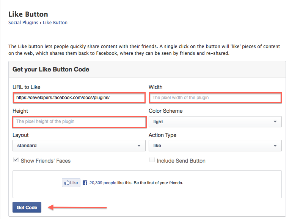Click the Facebook logo icon in preview
Image resolution: width=289 pixels, height=219 pixels.
[x=85, y=183]
